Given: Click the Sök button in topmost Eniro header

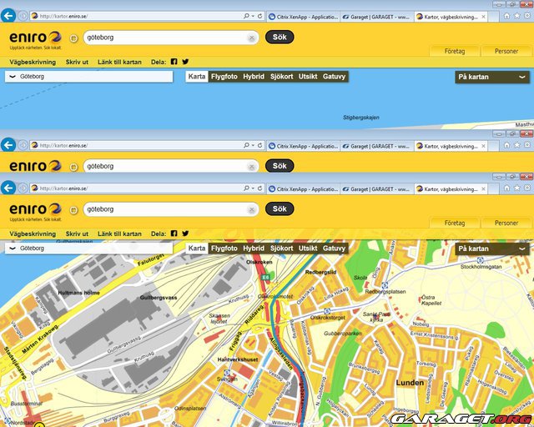Looking at the screenshot, I should (x=280, y=37).
